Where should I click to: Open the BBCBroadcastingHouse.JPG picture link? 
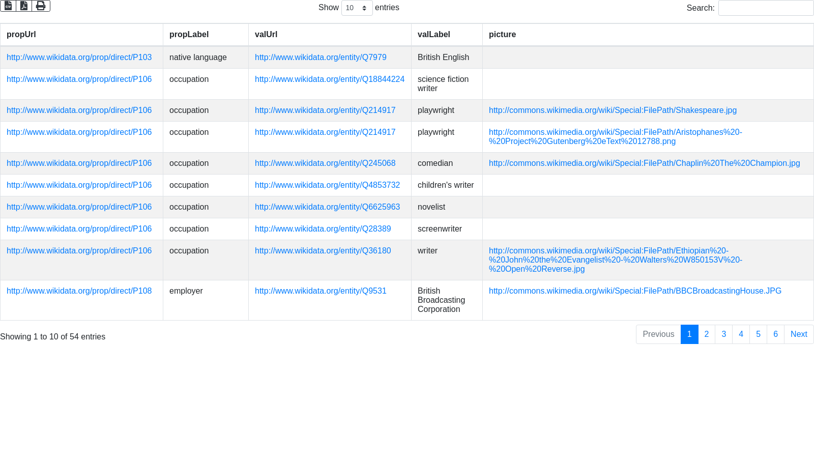click(x=635, y=291)
